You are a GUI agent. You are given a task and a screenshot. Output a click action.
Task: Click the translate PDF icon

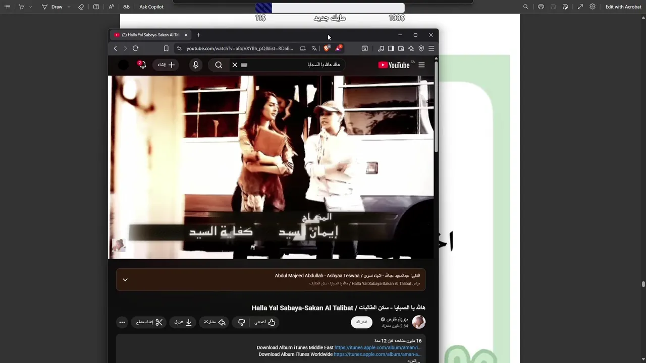(126, 7)
